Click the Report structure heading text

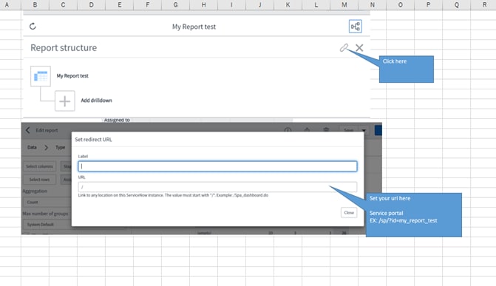point(64,48)
